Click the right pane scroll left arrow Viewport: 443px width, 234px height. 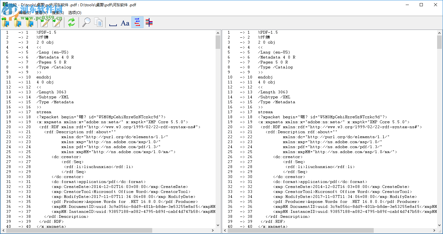[225, 231]
